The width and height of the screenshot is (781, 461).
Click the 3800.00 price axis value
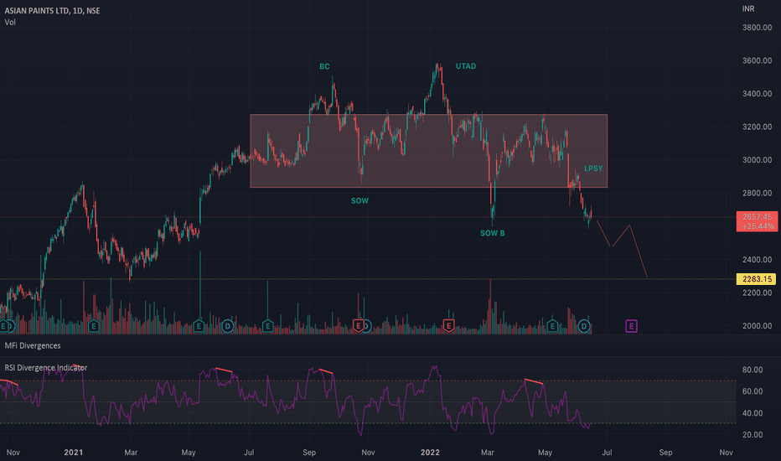point(757,28)
